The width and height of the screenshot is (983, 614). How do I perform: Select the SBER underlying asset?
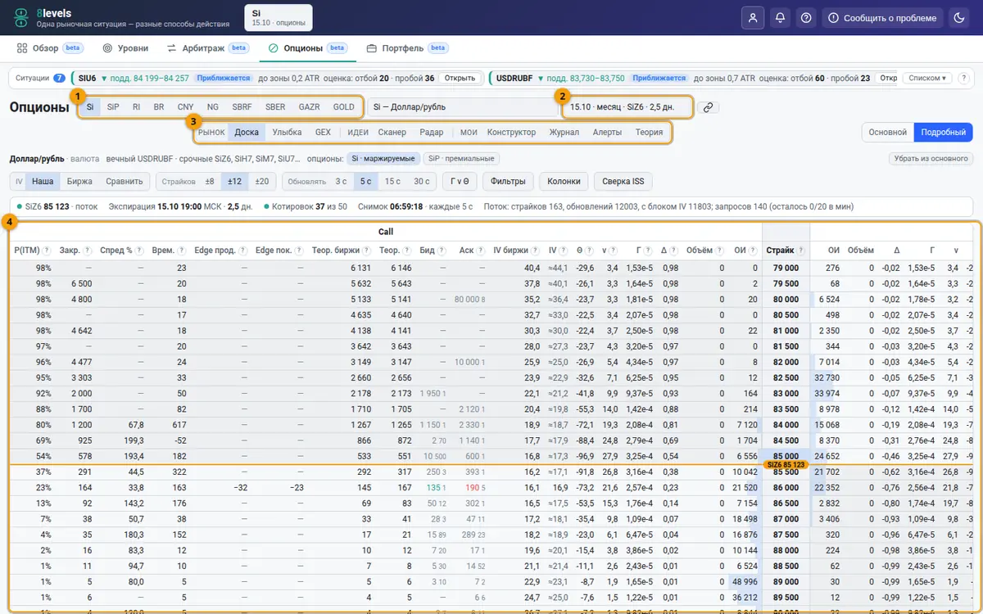pos(275,107)
